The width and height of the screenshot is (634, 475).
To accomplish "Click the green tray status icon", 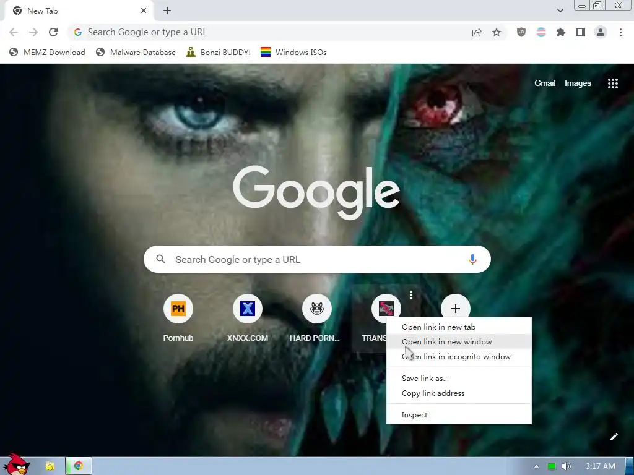I will 551,466.
